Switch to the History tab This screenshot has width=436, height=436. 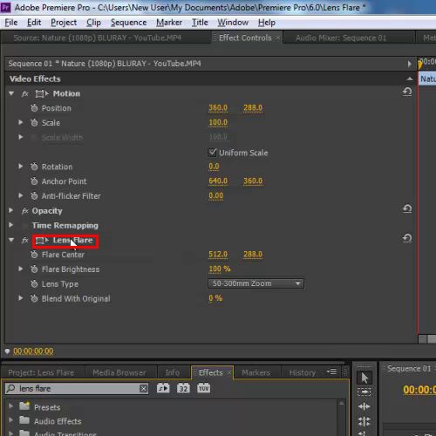tap(303, 372)
